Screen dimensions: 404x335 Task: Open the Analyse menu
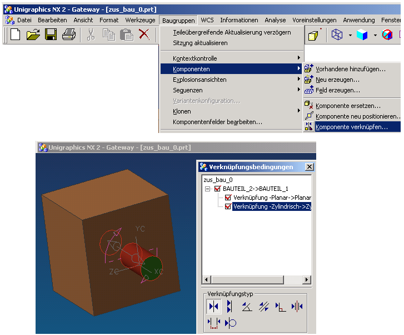click(275, 20)
